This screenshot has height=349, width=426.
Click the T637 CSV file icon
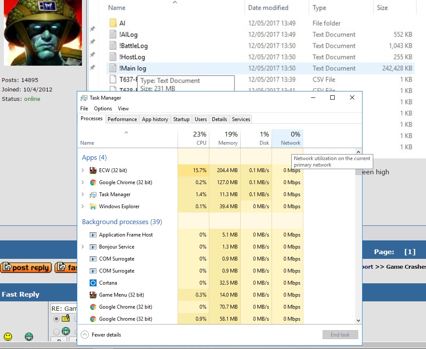[x=113, y=79]
